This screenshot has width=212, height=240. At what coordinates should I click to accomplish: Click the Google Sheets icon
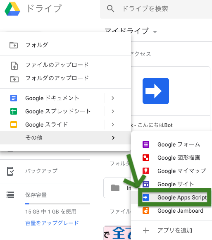tap(14, 111)
